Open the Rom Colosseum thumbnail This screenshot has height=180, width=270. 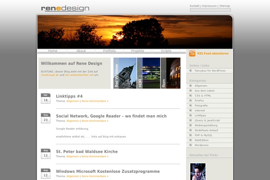point(171,73)
